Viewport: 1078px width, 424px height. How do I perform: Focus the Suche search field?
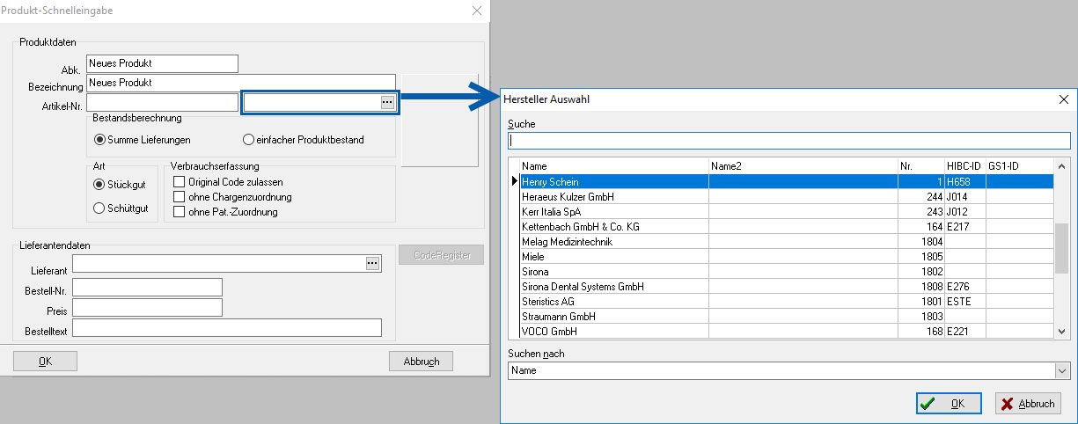[789, 141]
